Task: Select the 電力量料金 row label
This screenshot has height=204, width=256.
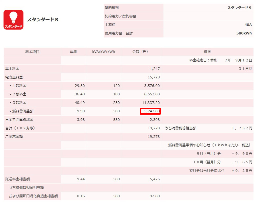Action: tap(14, 77)
